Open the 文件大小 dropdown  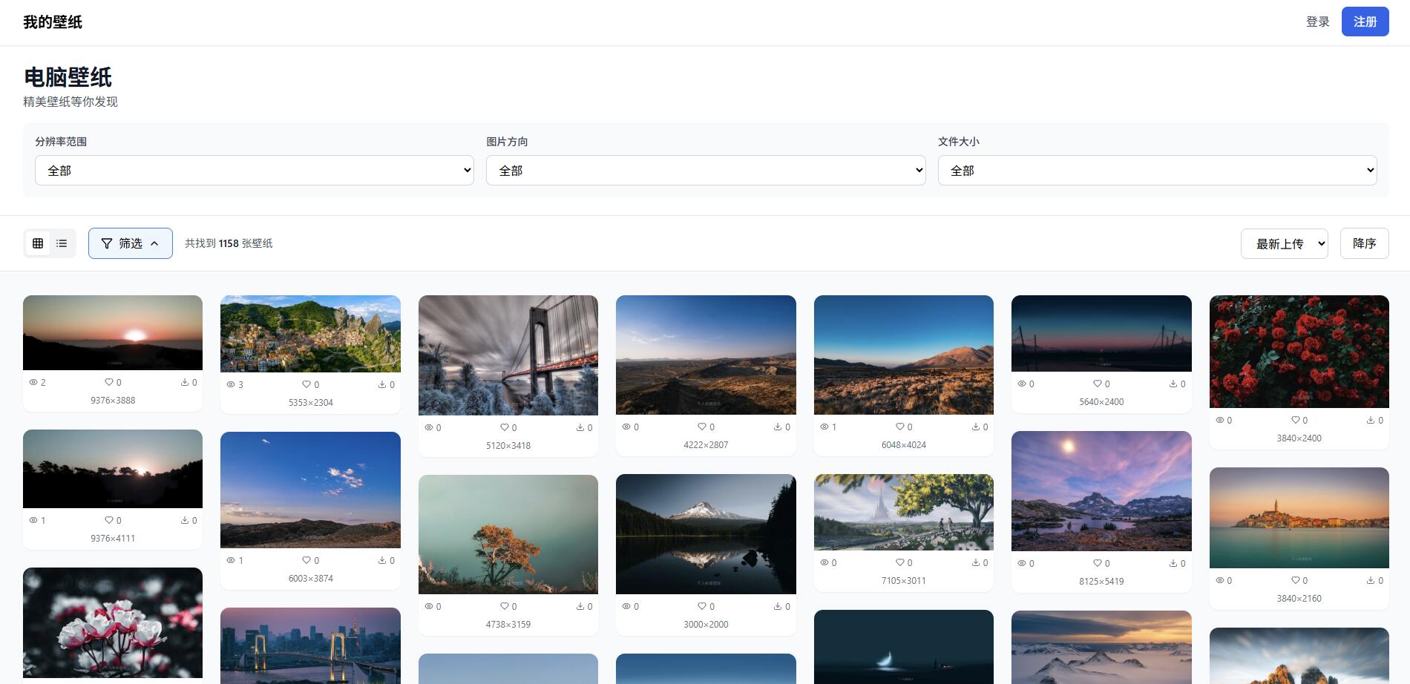1157,170
